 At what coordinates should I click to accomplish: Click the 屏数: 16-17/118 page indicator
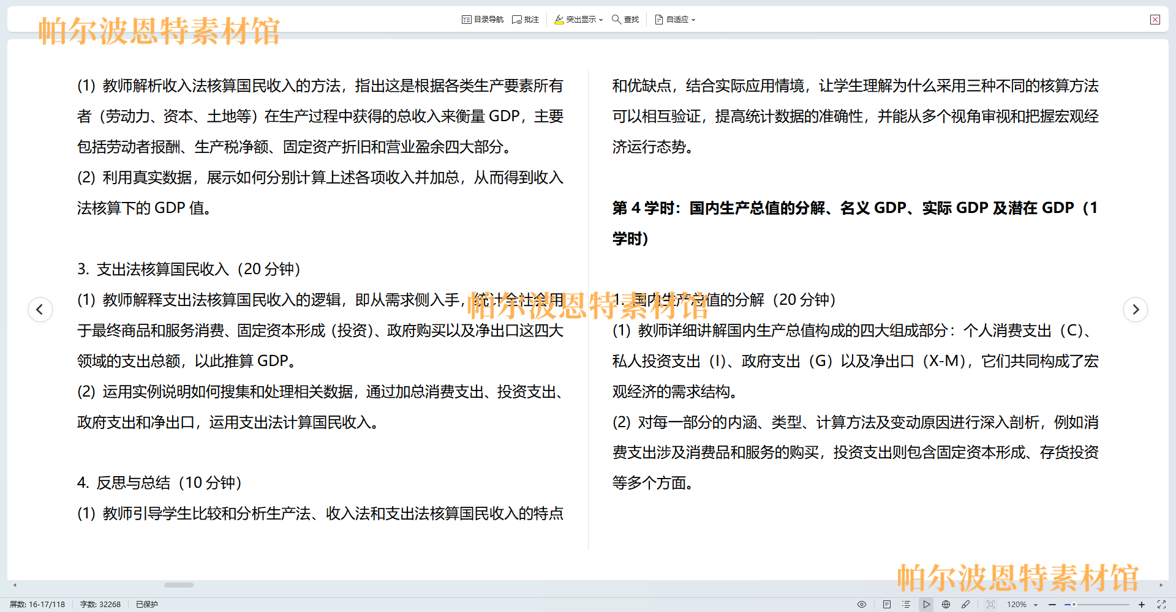[37, 605]
